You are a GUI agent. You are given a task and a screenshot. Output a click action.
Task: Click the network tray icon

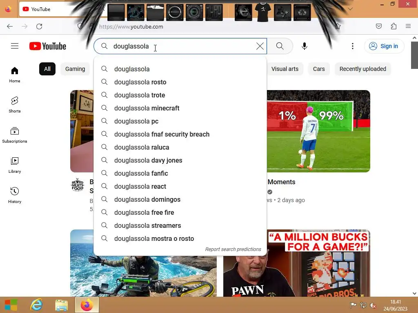pos(363,305)
